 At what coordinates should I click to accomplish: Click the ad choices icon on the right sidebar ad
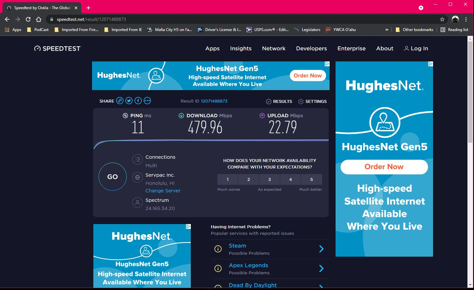pos(430,64)
